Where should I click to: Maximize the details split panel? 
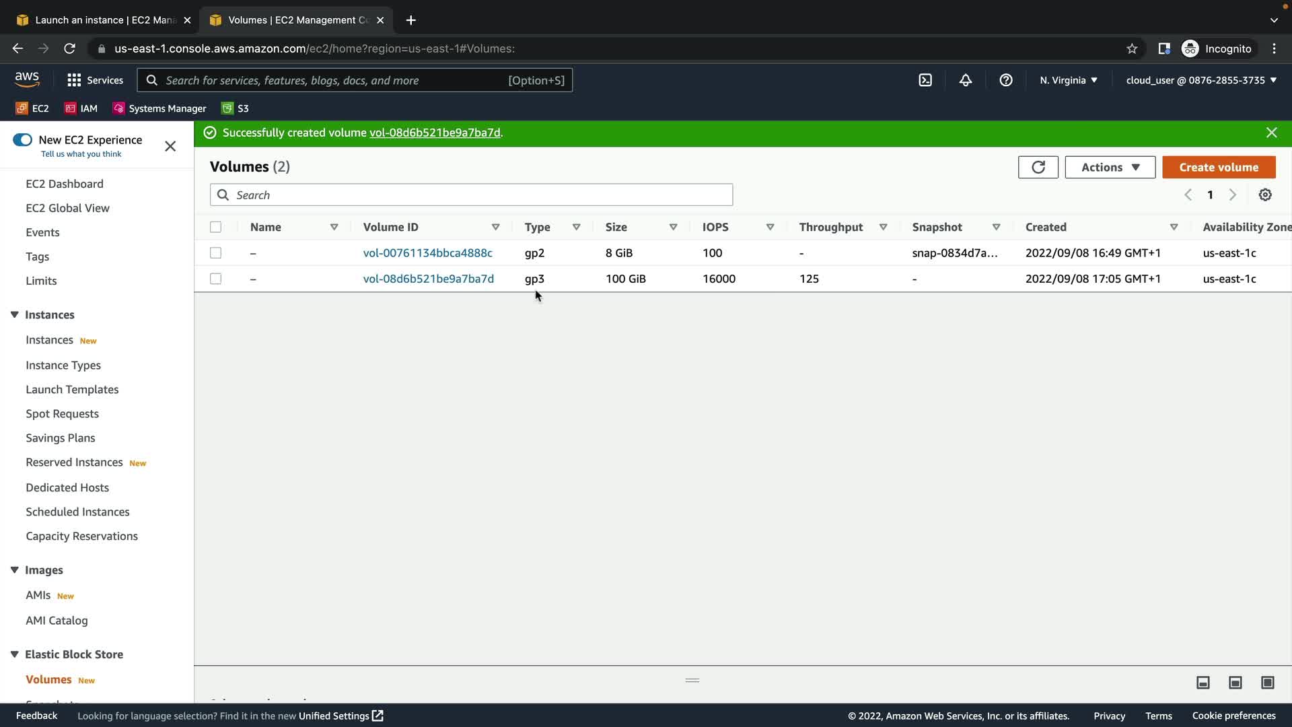coord(1267,683)
